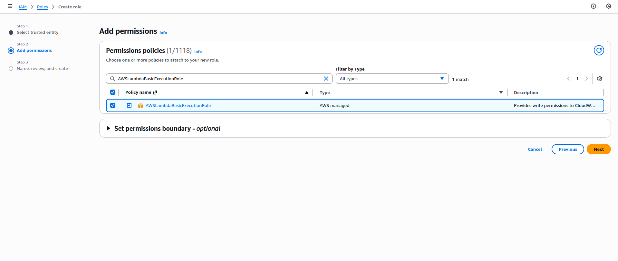The width and height of the screenshot is (618, 261).
Task: Click the 'Provides write permissions to CloudW…' description
Action: coord(555,105)
